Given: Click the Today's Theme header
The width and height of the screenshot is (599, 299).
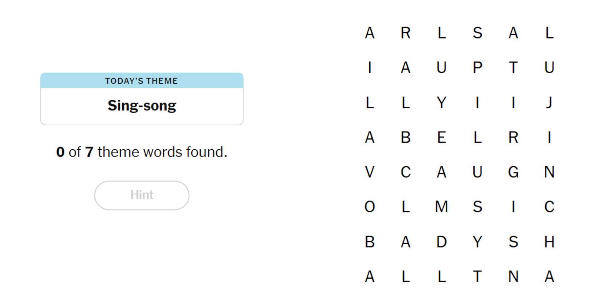Looking at the screenshot, I should 142,81.
